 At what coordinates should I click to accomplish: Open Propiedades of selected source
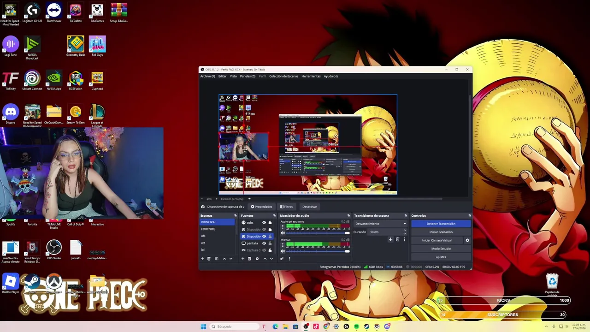tap(261, 207)
